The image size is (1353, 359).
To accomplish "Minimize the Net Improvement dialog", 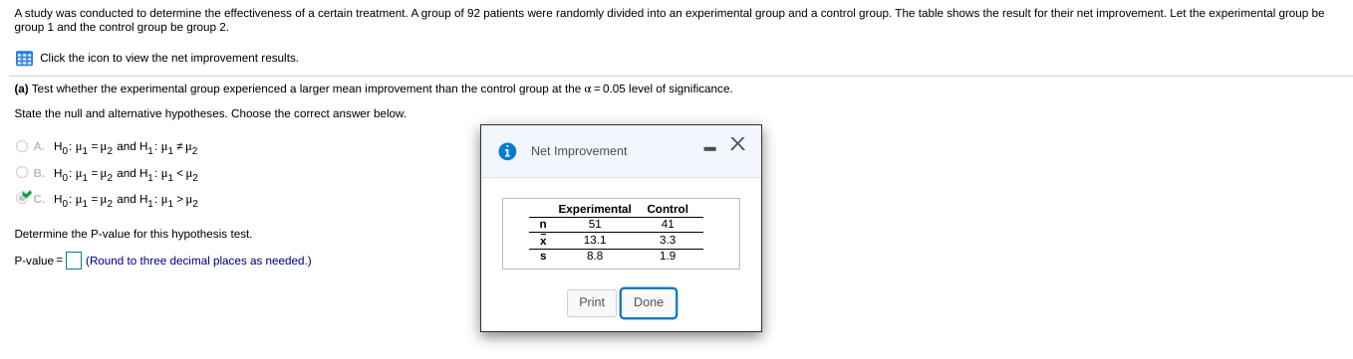I will point(709,149).
